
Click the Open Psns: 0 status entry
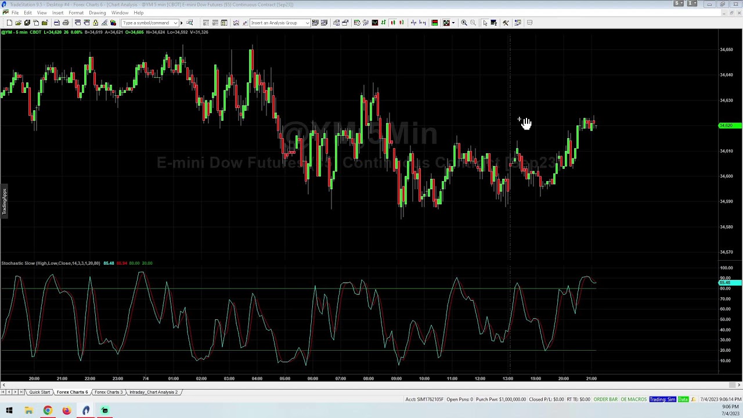click(459, 399)
